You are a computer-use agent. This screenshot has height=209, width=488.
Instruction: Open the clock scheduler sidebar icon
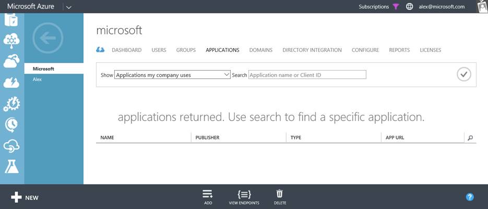[x=11, y=125]
